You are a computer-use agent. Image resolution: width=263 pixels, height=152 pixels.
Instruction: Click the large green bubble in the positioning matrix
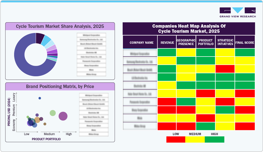click(x=53, y=113)
